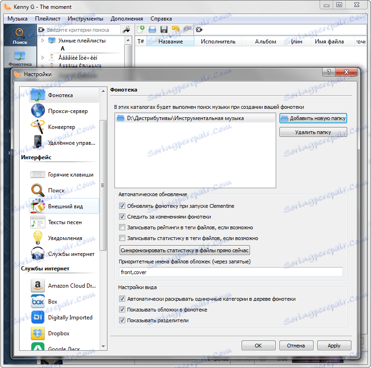Open the Dropbox service icon
The width and height of the screenshot is (371, 368).
(38, 333)
